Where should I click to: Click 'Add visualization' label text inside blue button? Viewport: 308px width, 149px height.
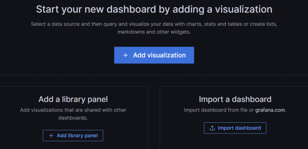pyautogui.click(x=159, y=55)
